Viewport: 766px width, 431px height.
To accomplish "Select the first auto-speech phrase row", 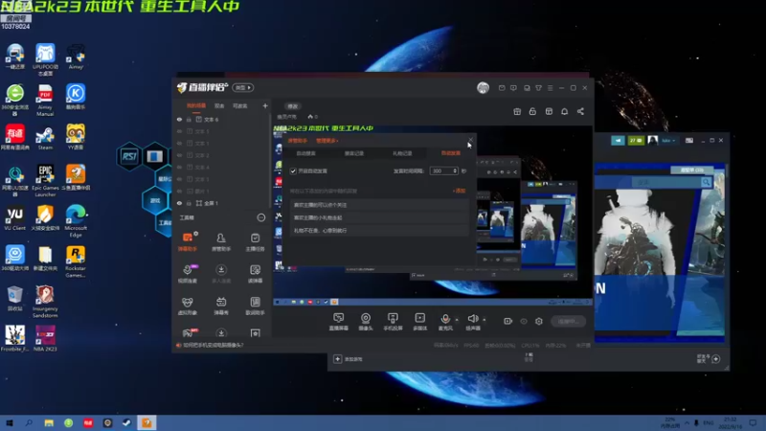I will [x=379, y=205].
